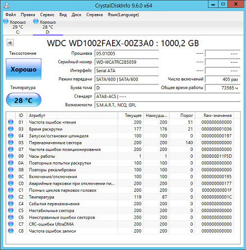Click status icon for События переназначения
246x250 pixels.
coord(11,204)
